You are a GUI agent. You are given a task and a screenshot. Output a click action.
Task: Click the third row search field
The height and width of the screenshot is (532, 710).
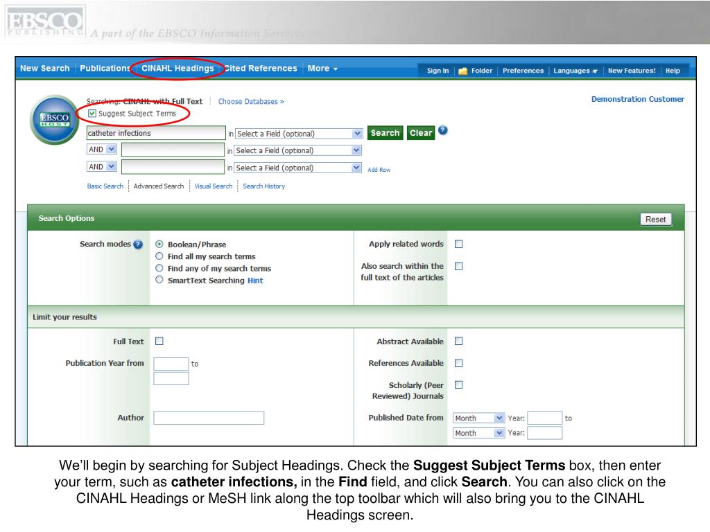click(173, 167)
